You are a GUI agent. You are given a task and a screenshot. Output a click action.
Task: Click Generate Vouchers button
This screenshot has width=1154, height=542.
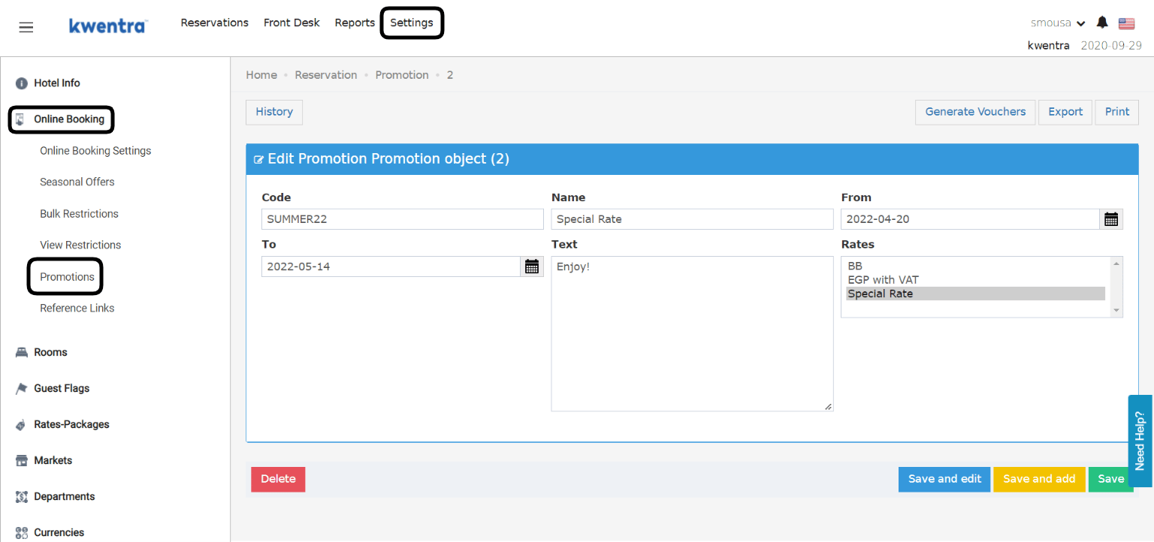[975, 112]
